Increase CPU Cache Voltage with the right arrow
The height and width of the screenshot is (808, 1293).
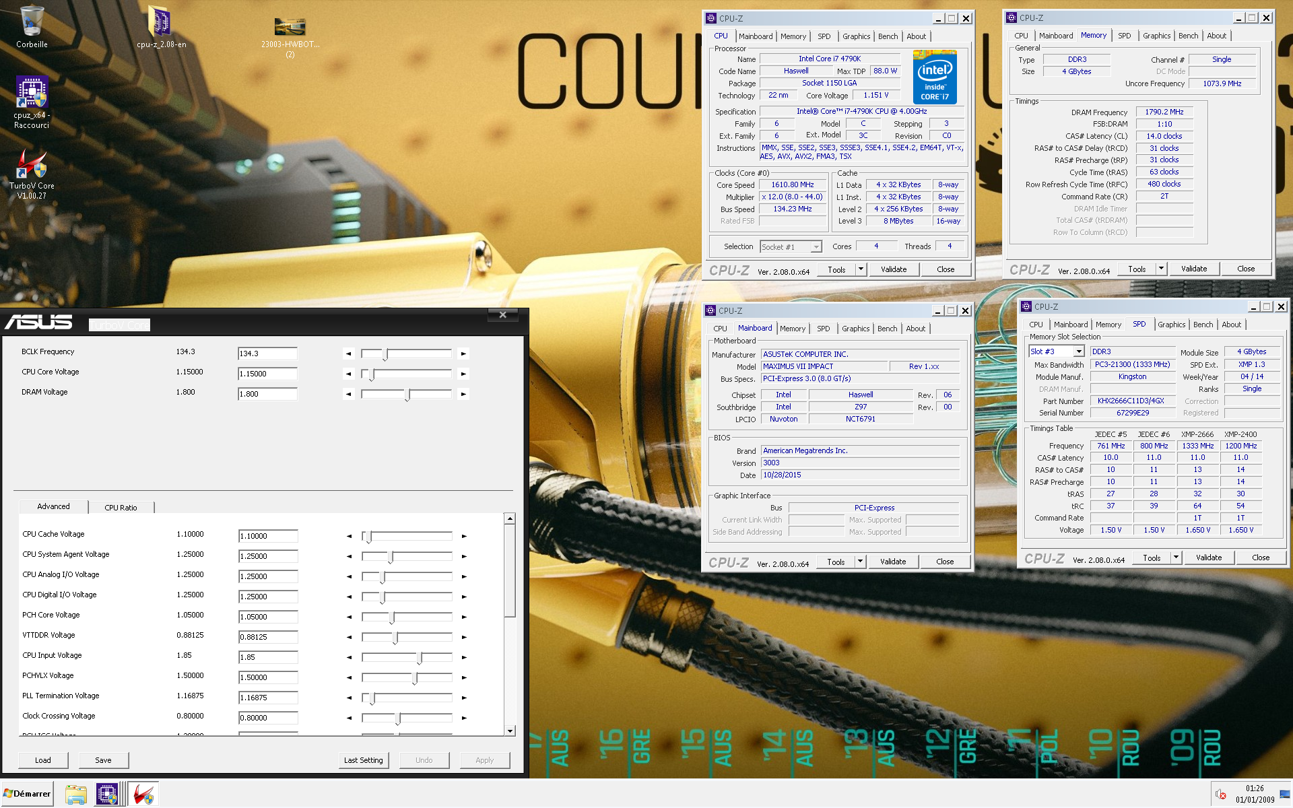point(464,536)
